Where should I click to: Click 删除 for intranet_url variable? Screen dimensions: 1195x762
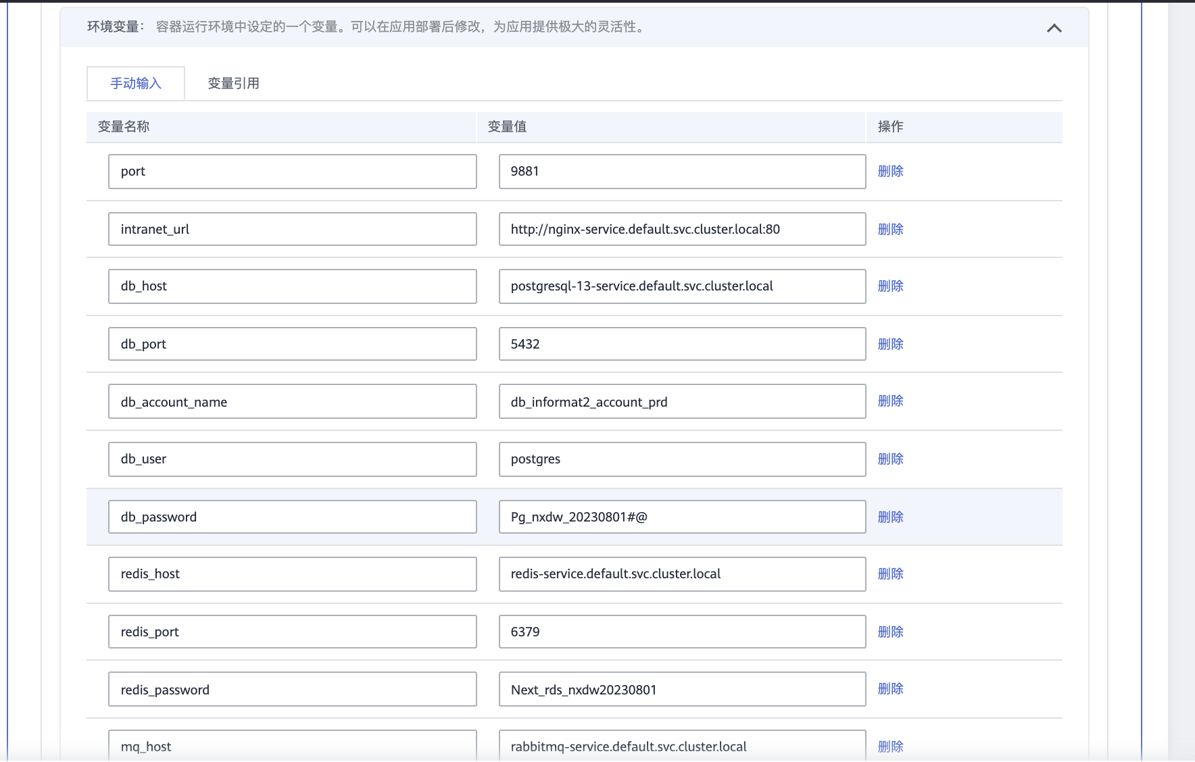tap(890, 229)
